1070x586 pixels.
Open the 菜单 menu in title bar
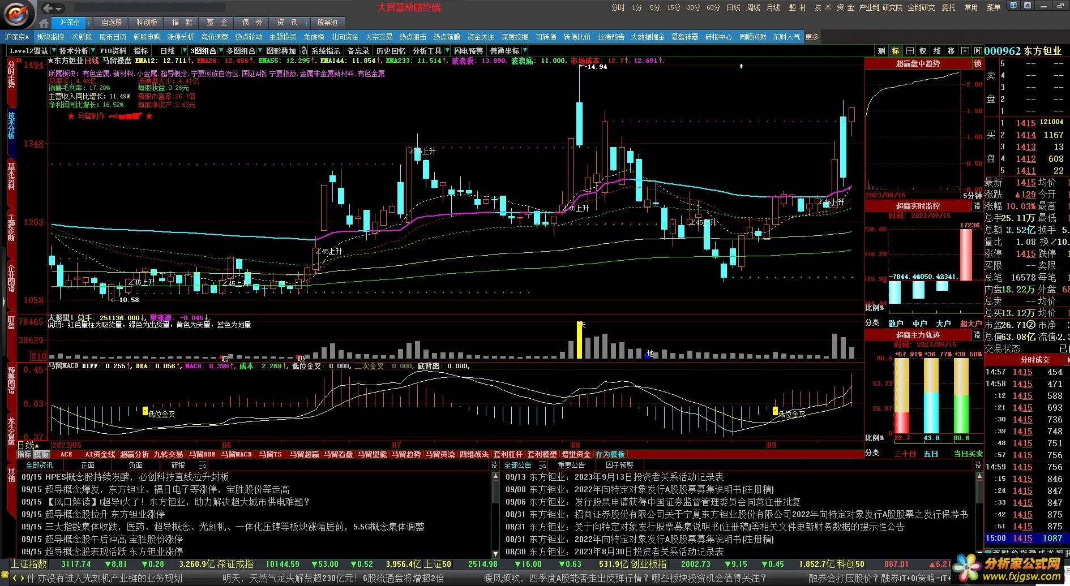pos(994,7)
